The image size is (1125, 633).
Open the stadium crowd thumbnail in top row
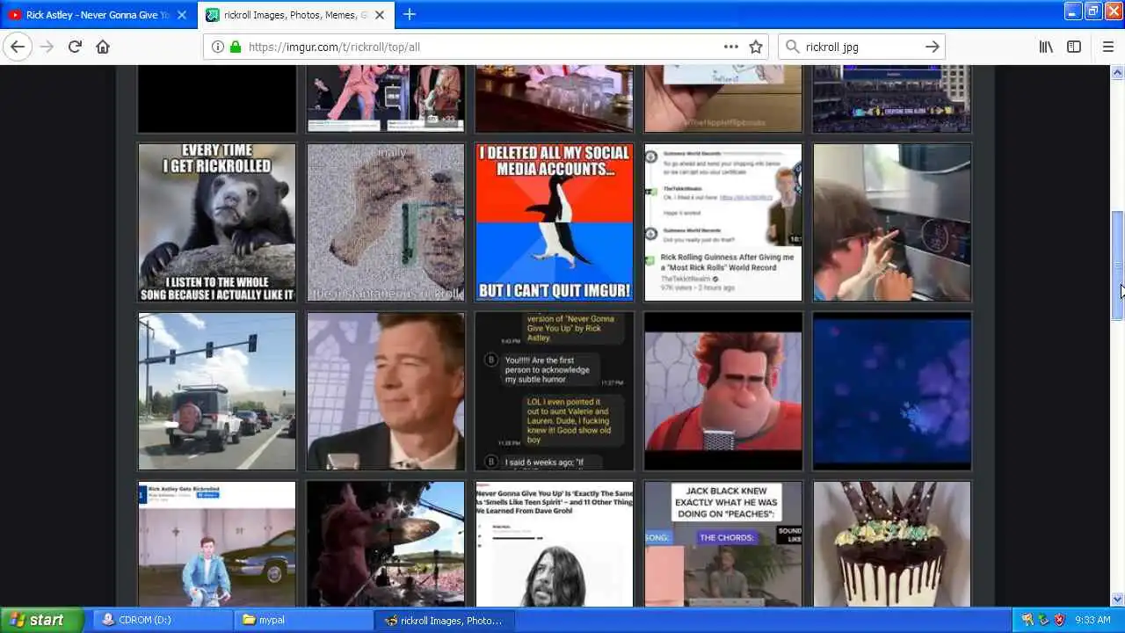[x=892, y=98]
